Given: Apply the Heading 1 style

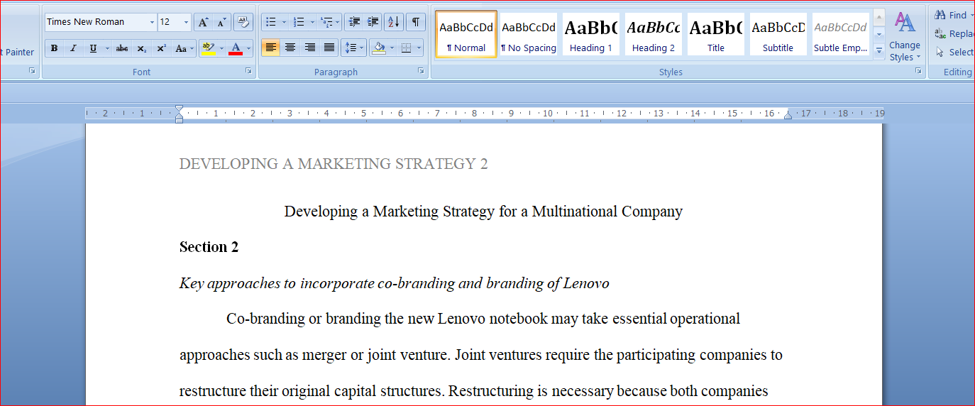Looking at the screenshot, I should [591, 33].
